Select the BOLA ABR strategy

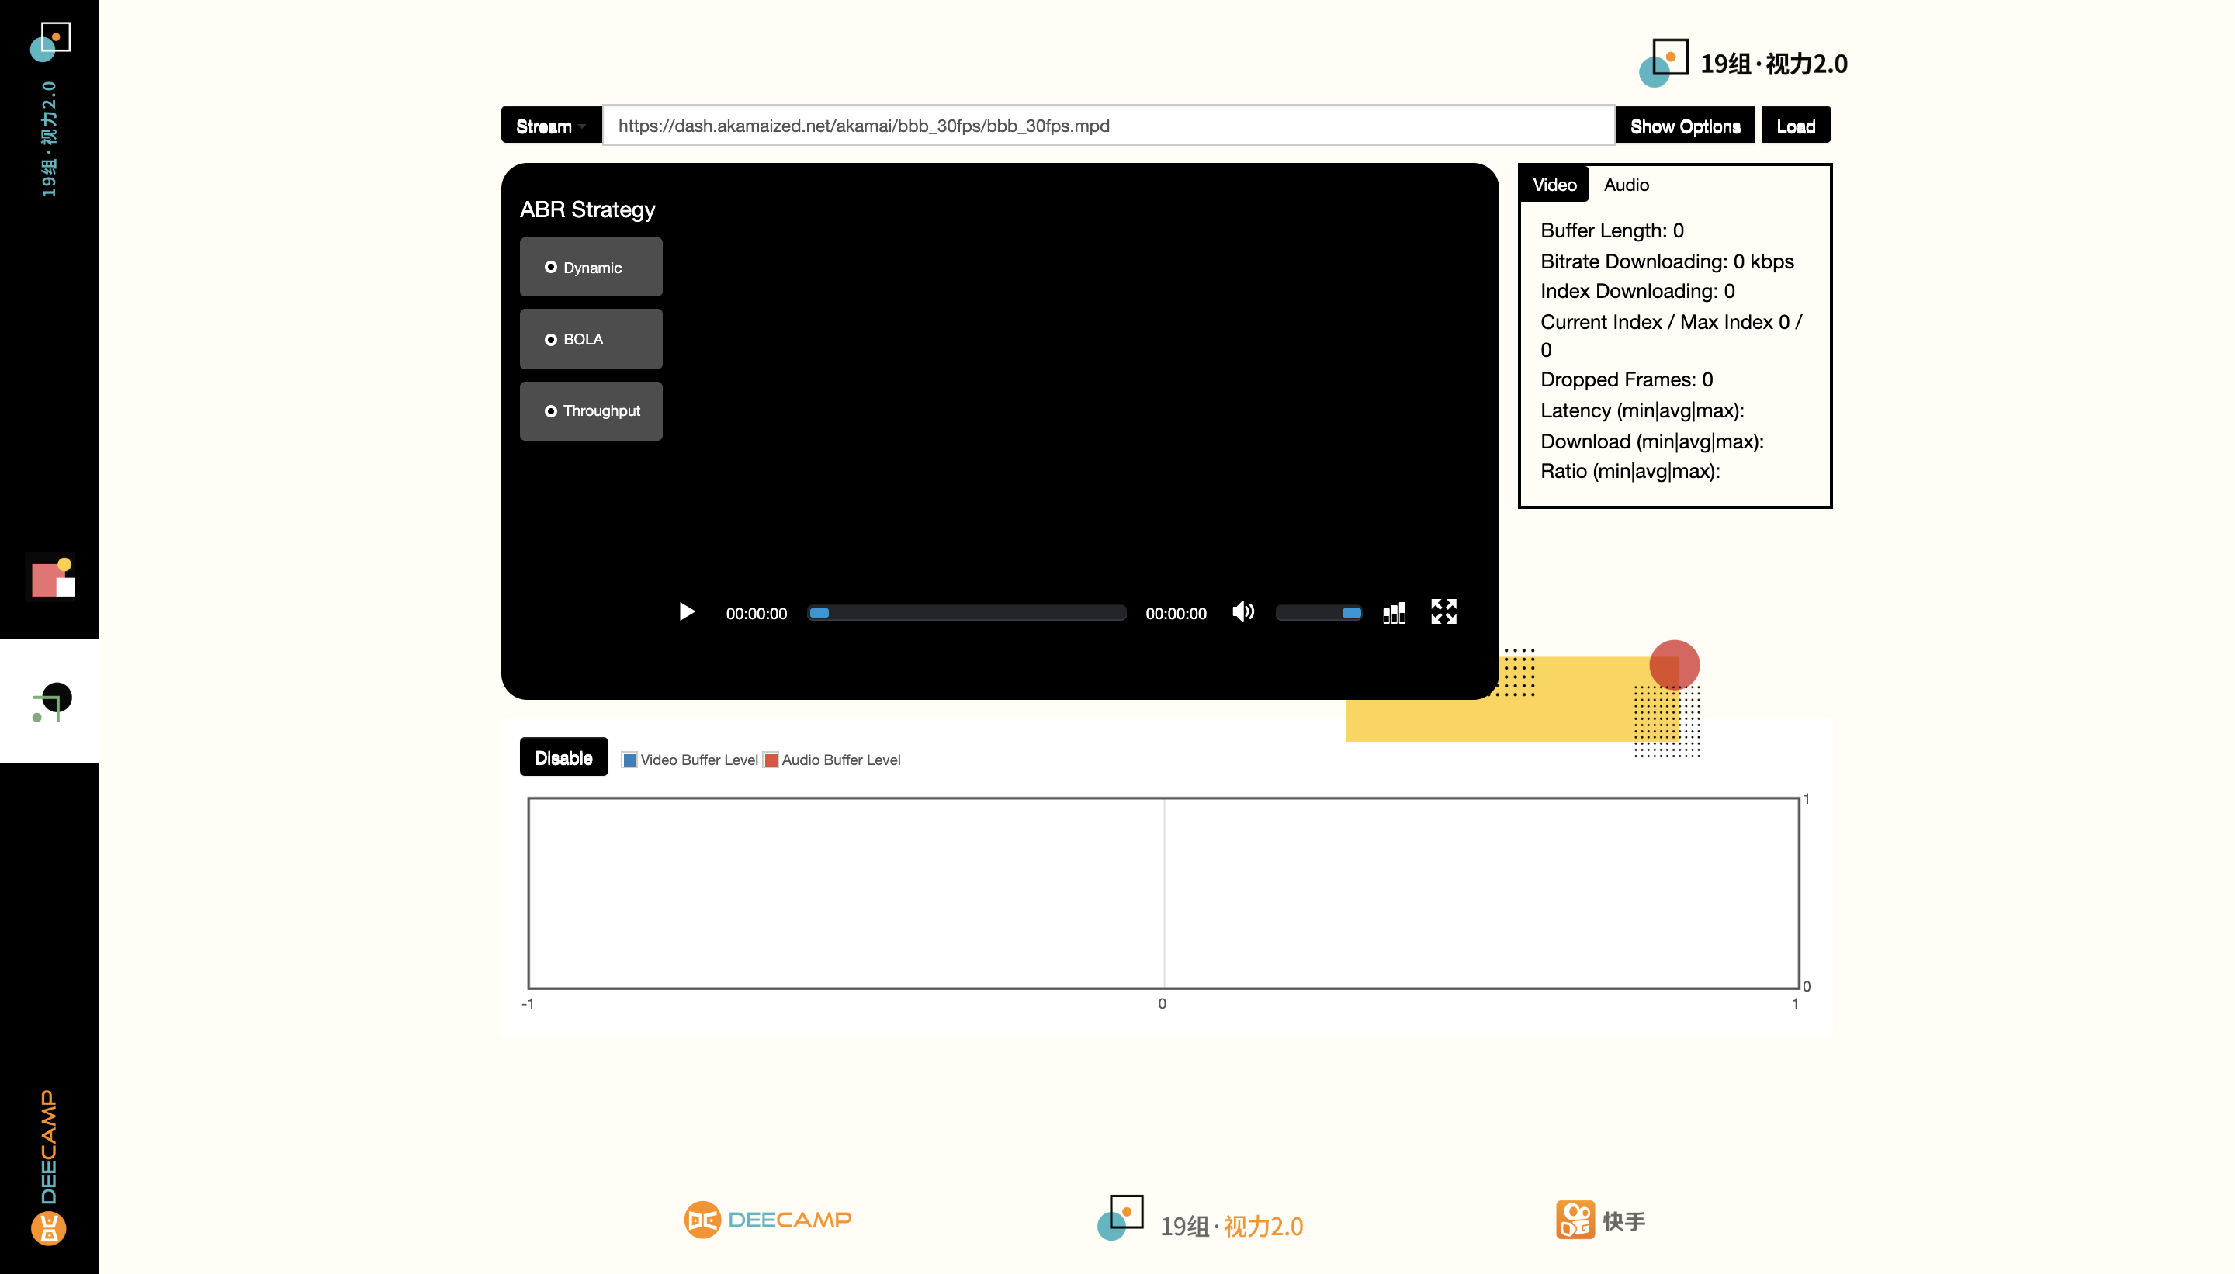tap(591, 340)
